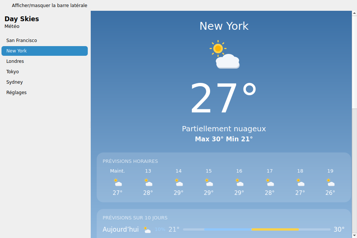The width and height of the screenshot is (357, 238).
Task: Click the 16h hourly weather icon
Action: click(x=239, y=182)
